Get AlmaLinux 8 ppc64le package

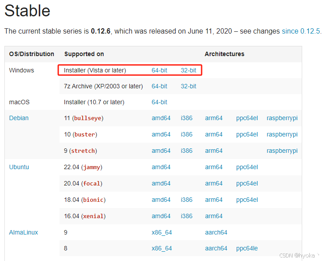tap(247, 248)
